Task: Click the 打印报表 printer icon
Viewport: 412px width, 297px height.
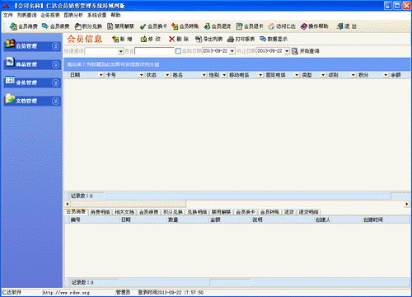Action: click(x=231, y=39)
